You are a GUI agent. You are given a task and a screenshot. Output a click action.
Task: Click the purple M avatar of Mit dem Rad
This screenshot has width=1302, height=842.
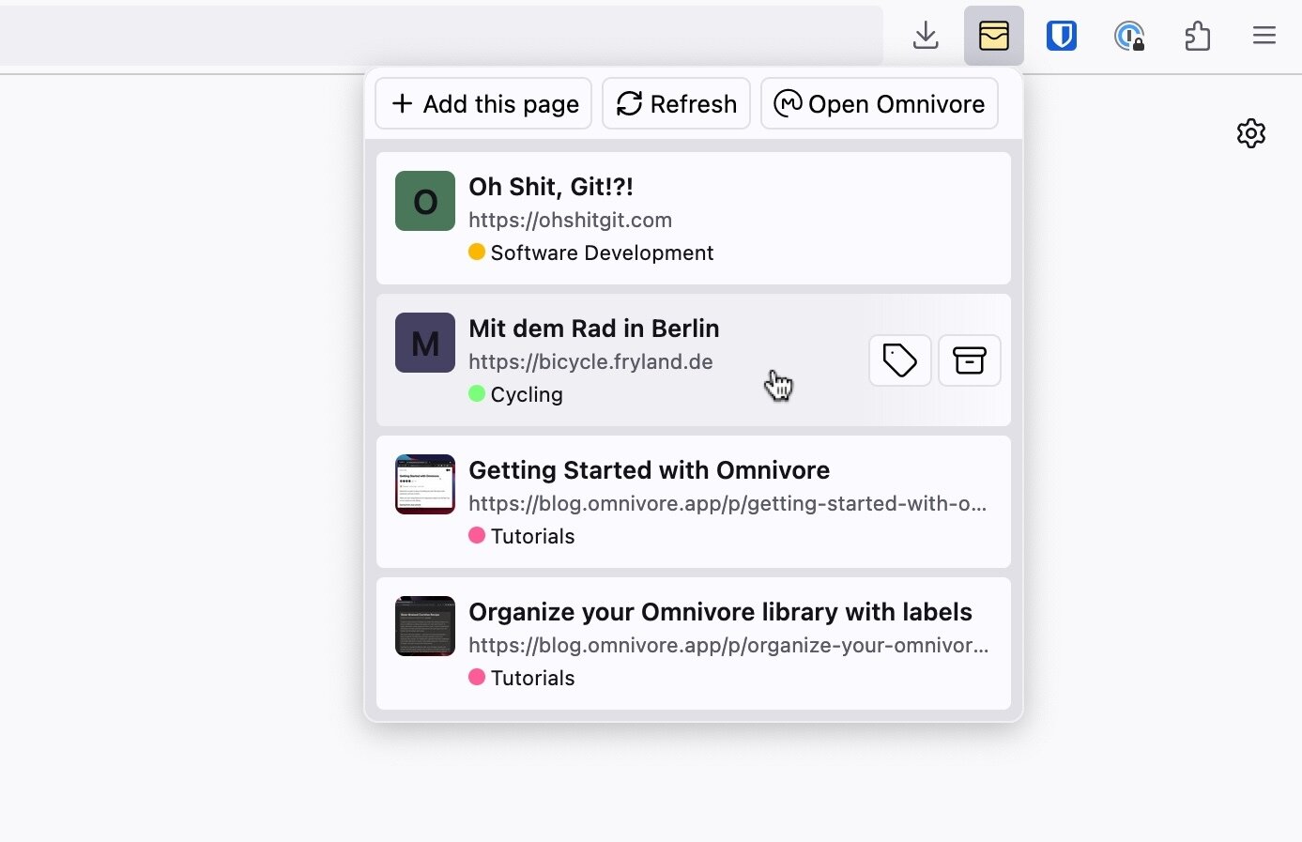(x=425, y=343)
